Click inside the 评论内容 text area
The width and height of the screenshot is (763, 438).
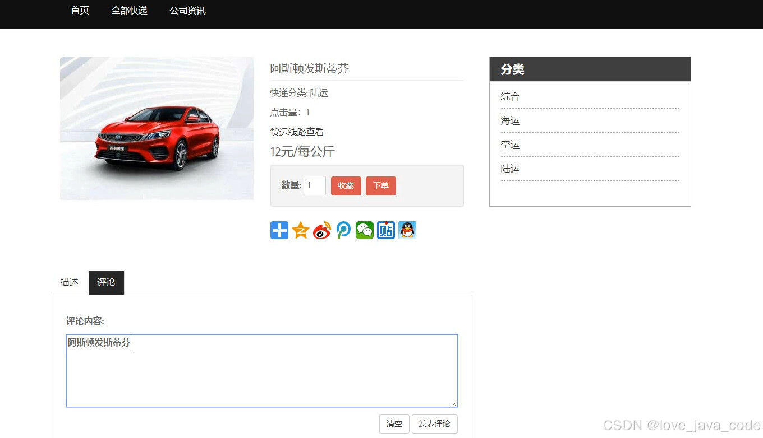262,371
